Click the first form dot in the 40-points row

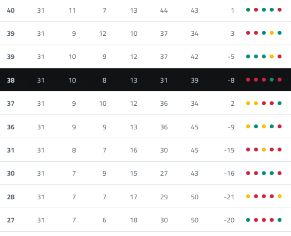coord(248,10)
